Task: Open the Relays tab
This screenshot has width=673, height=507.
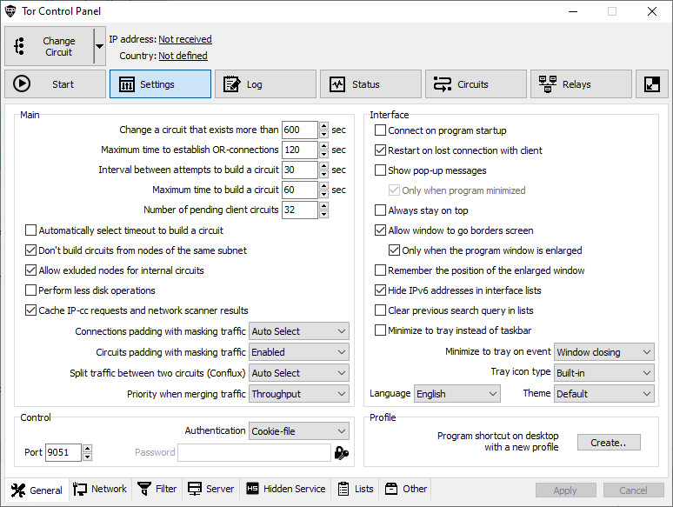Action: click(x=581, y=84)
